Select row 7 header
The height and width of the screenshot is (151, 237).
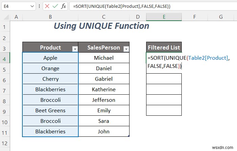pyautogui.click(x=5, y=90)
